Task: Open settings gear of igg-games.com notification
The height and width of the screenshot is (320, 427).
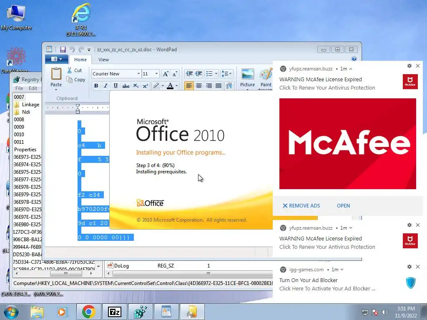Action: 409,267
